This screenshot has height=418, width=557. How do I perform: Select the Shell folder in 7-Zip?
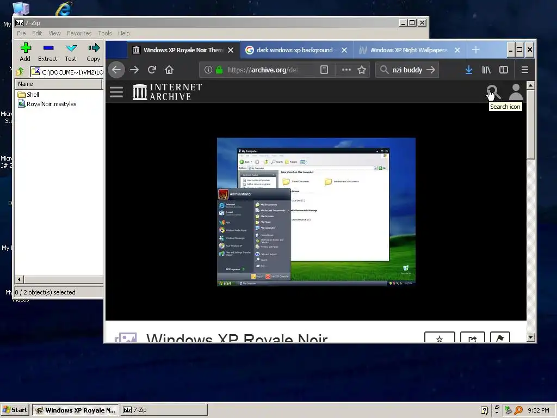click(28, 95)
